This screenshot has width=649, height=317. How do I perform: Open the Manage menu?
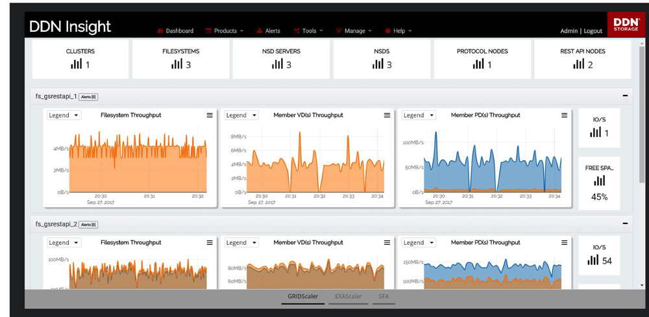354,31
